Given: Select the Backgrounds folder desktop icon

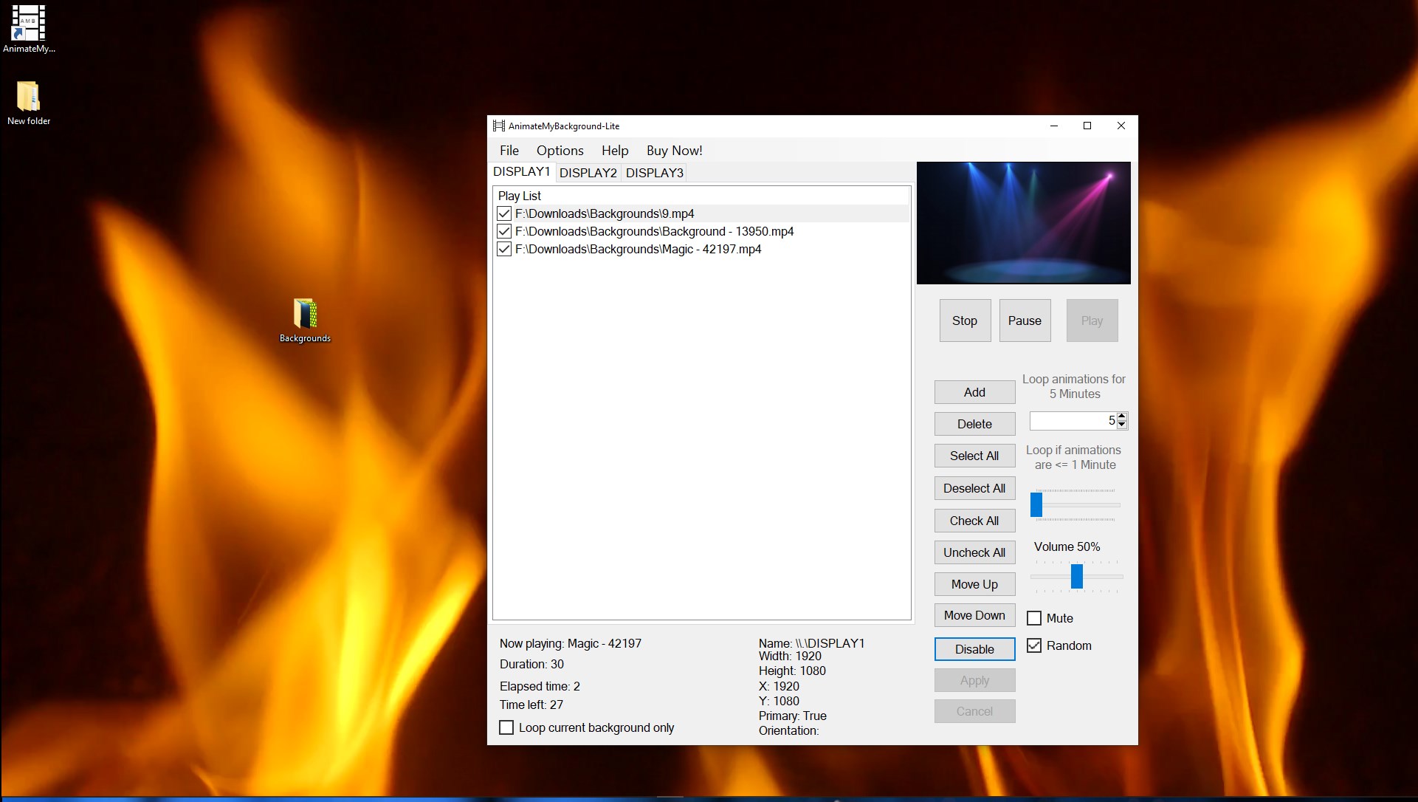Looking at the screenshot, I should click(305, 315).
